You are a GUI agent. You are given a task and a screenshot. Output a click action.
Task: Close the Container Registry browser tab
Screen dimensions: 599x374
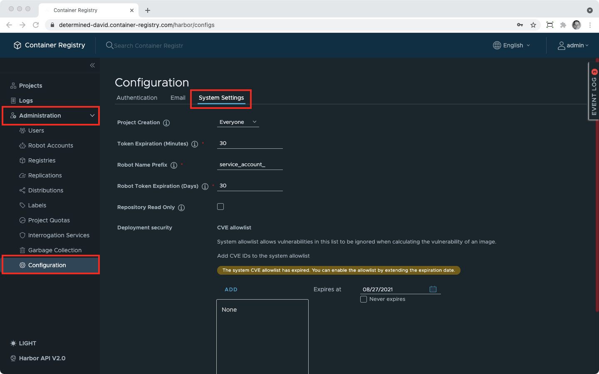click(132, 10)
